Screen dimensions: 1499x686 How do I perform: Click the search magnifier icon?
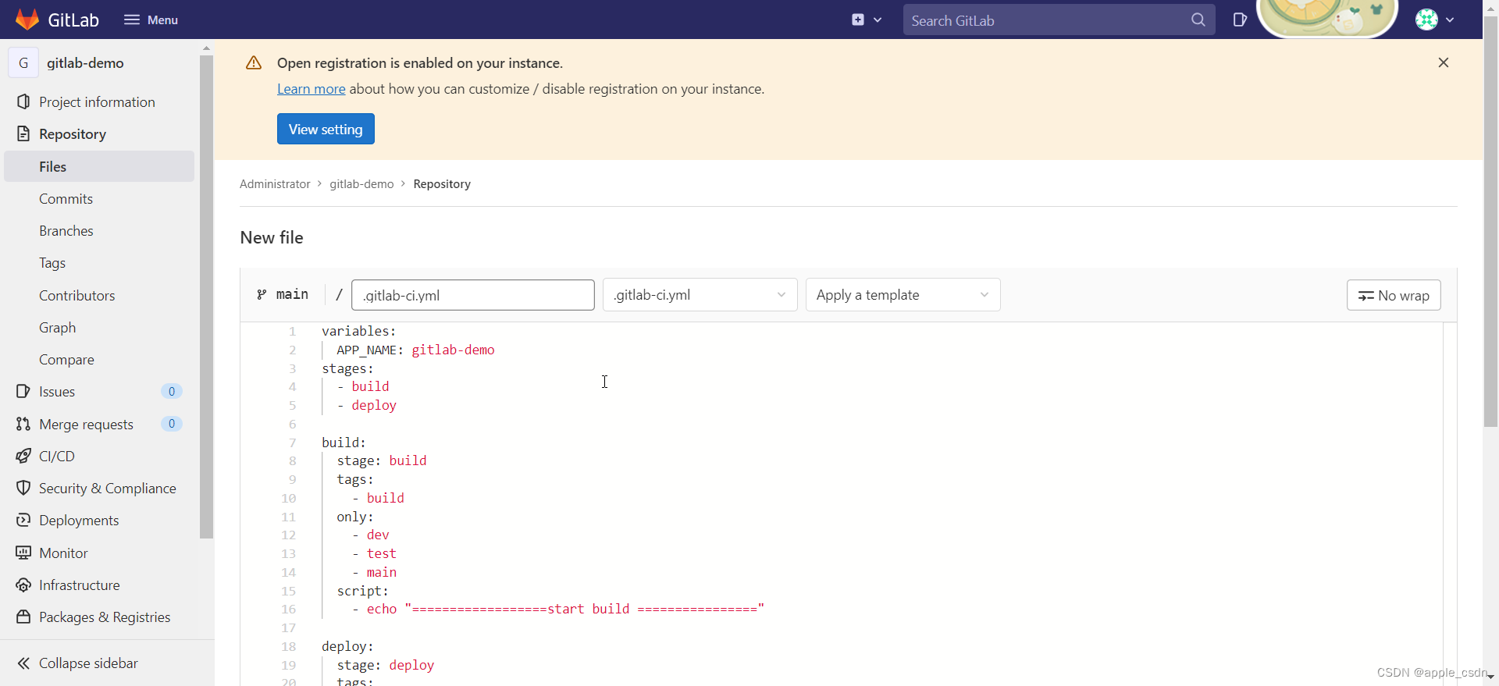pos(1198,20)
